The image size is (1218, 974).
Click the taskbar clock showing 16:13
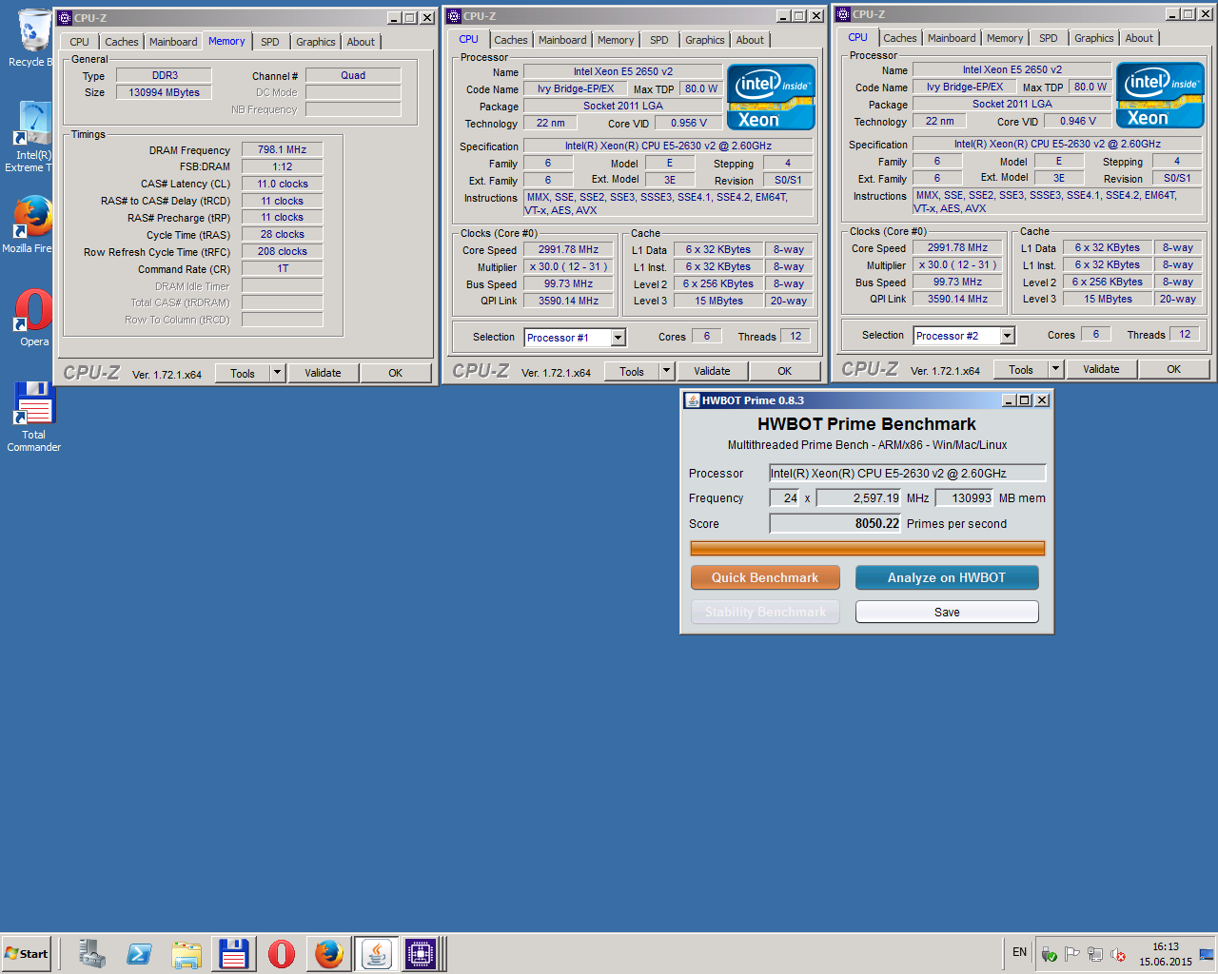pos(1166,954)
